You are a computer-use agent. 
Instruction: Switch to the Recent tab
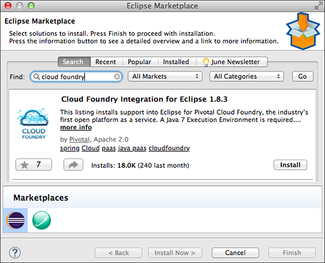(x=106, y=62)
